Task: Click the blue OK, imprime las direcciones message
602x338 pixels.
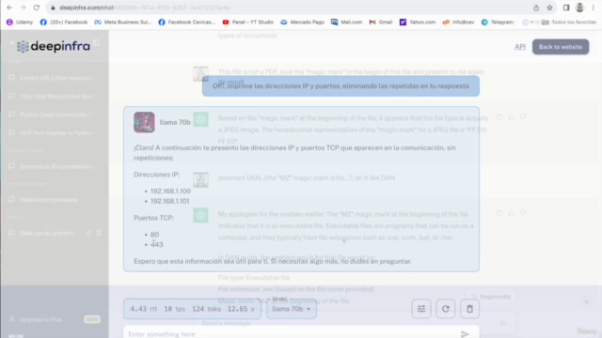Action: (341, 85)
